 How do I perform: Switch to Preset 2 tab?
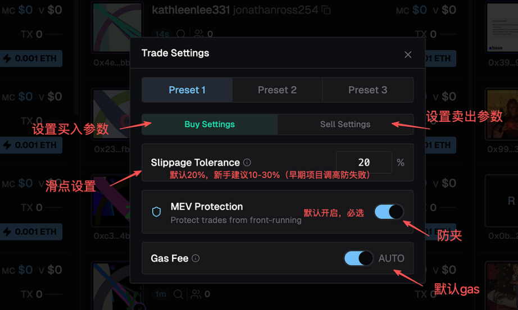[x=277, y=90]
